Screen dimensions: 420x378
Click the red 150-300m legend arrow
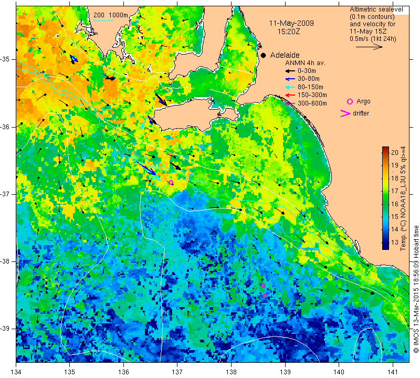coord(290,95)
